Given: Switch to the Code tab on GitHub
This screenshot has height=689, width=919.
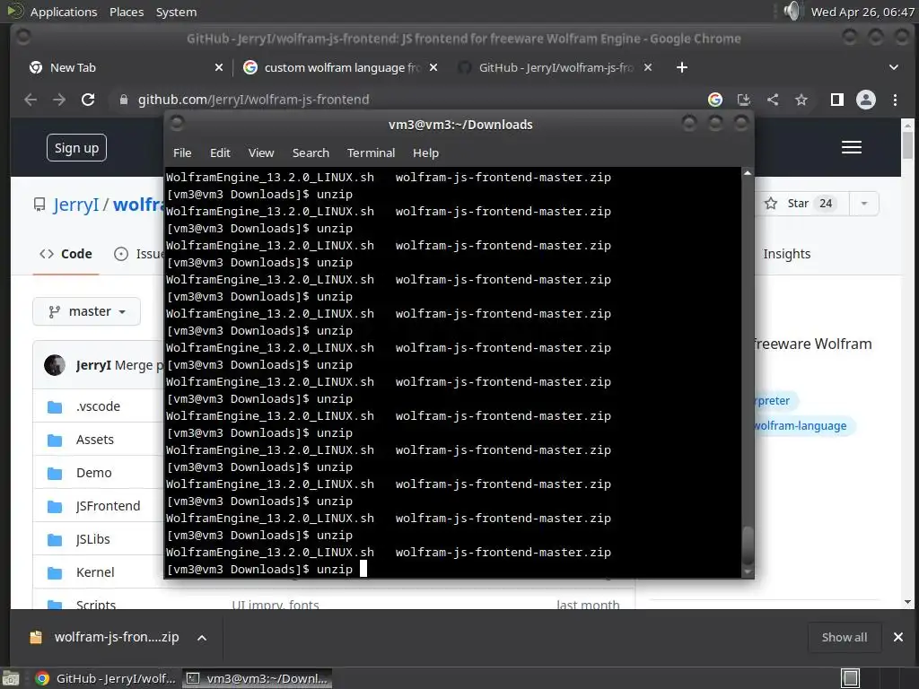Looking at the screenshot, I should click(66, 254).
